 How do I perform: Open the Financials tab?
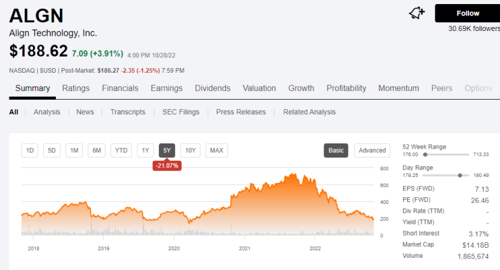[120, 88]
